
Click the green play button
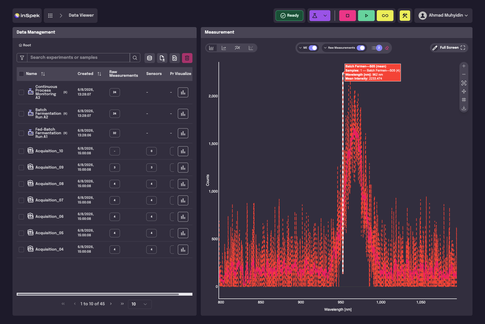coord(366,16)
